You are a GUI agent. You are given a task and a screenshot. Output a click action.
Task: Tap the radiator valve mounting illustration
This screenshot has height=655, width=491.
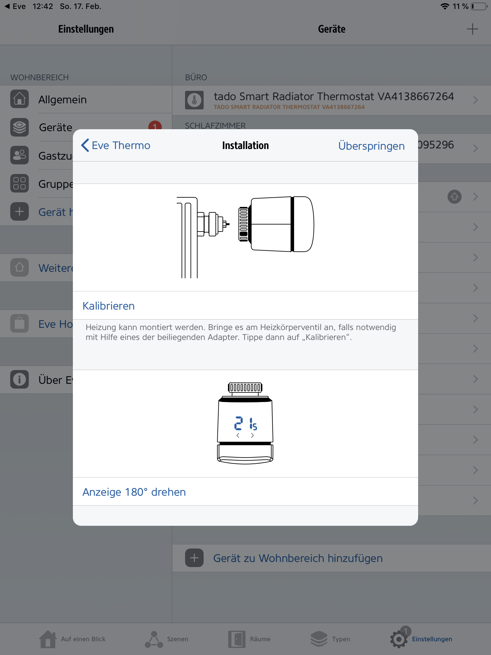[245, 237]
